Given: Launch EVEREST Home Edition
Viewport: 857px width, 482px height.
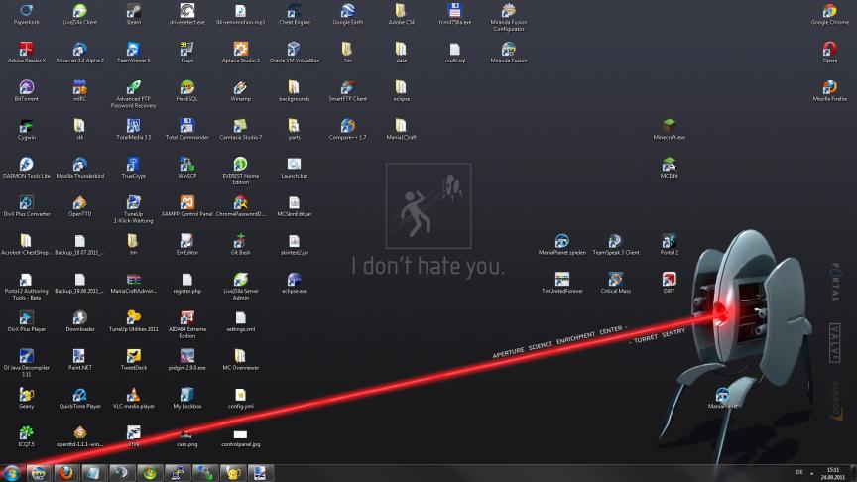Looking at the screenshot, I should click(x=240, y=171).
